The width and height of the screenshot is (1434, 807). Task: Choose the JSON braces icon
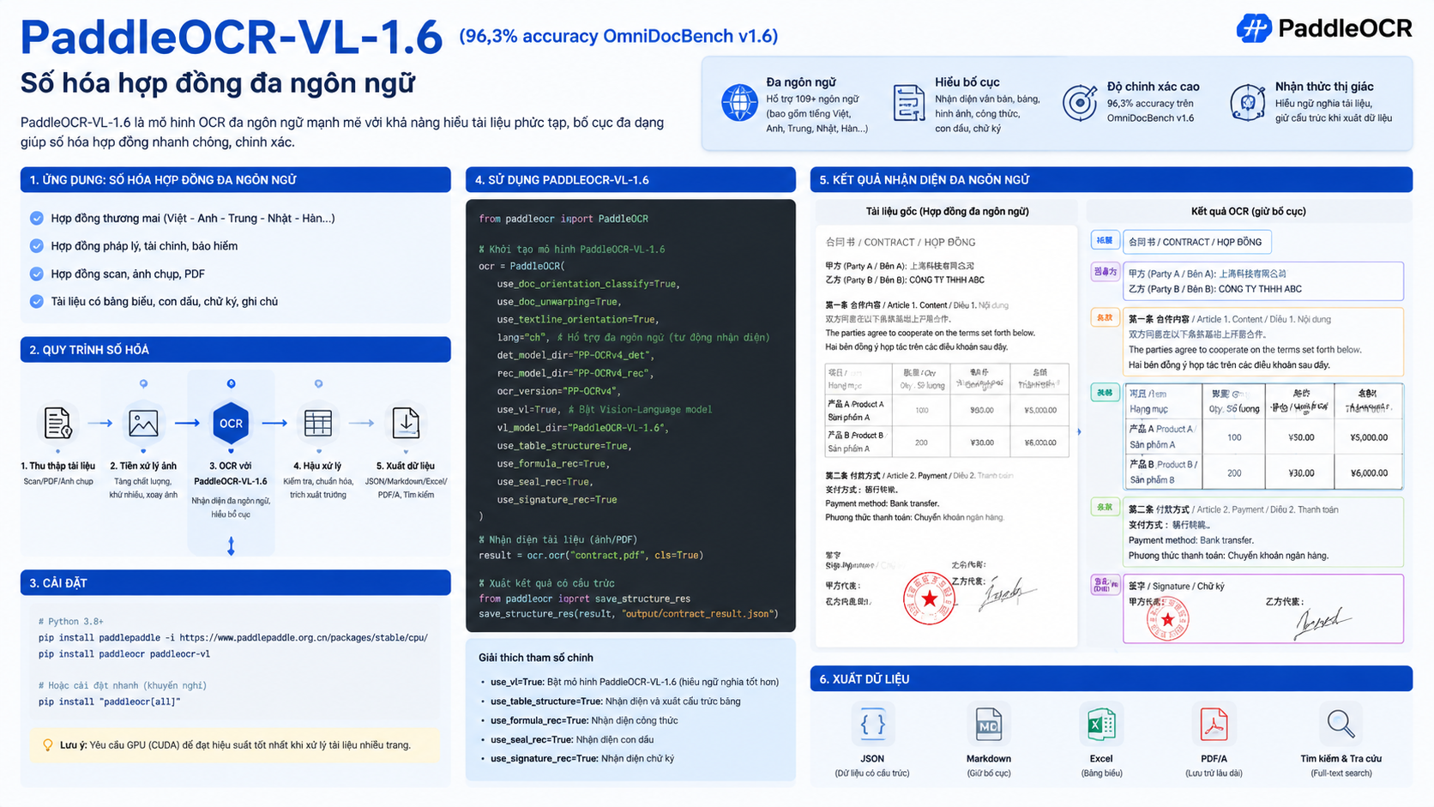click(872, 725)
